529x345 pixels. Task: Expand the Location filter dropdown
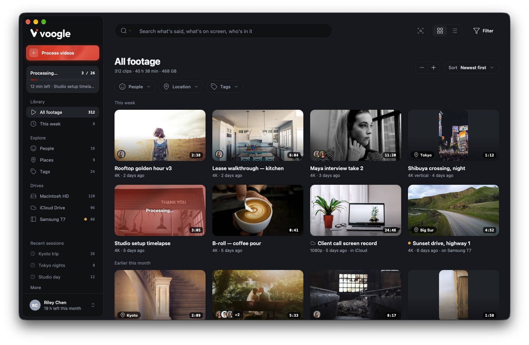coord(181,87)
